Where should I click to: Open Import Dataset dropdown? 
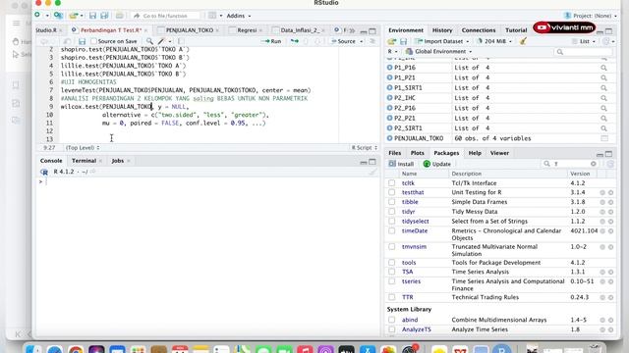(x=441, y=41)
